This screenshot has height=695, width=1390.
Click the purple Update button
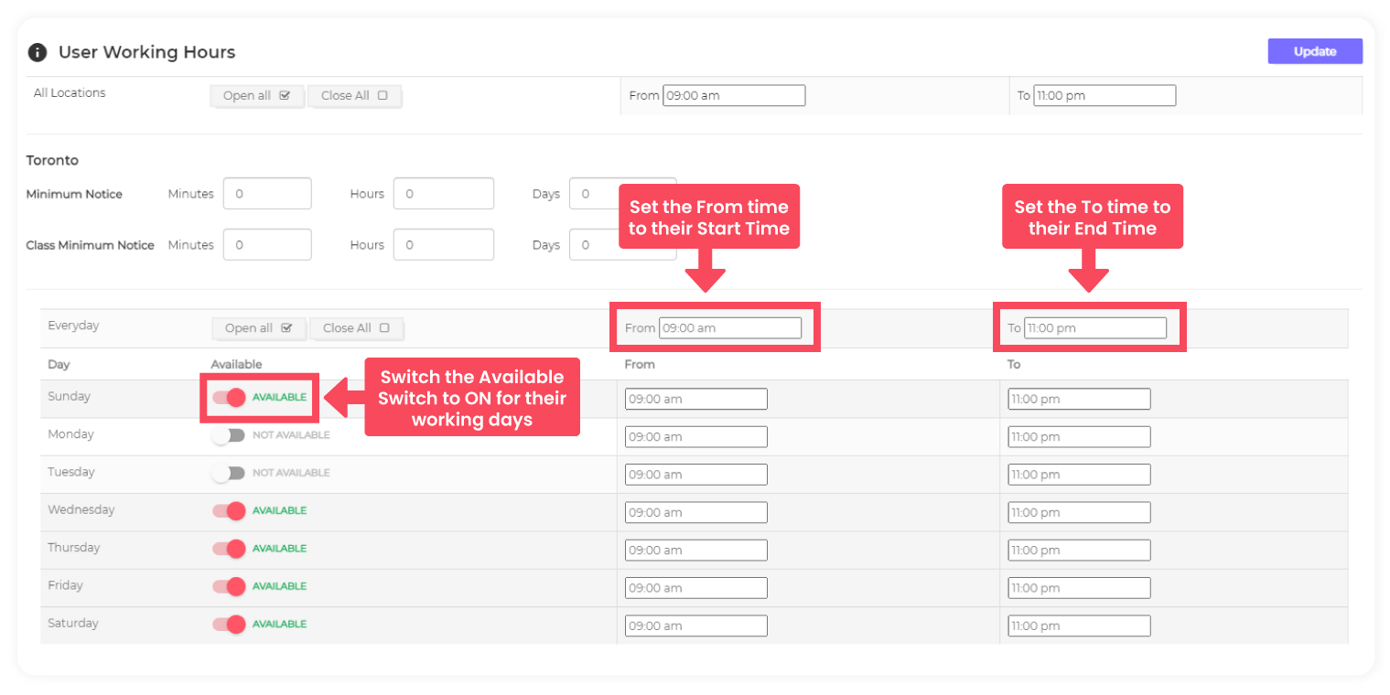[1314, 51]
